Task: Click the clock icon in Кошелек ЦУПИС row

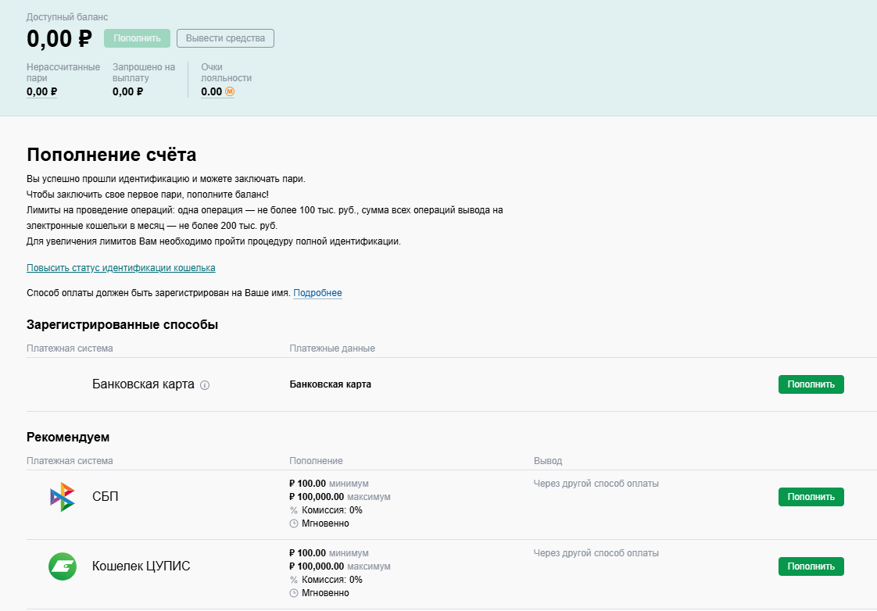Action: (294, 593)
